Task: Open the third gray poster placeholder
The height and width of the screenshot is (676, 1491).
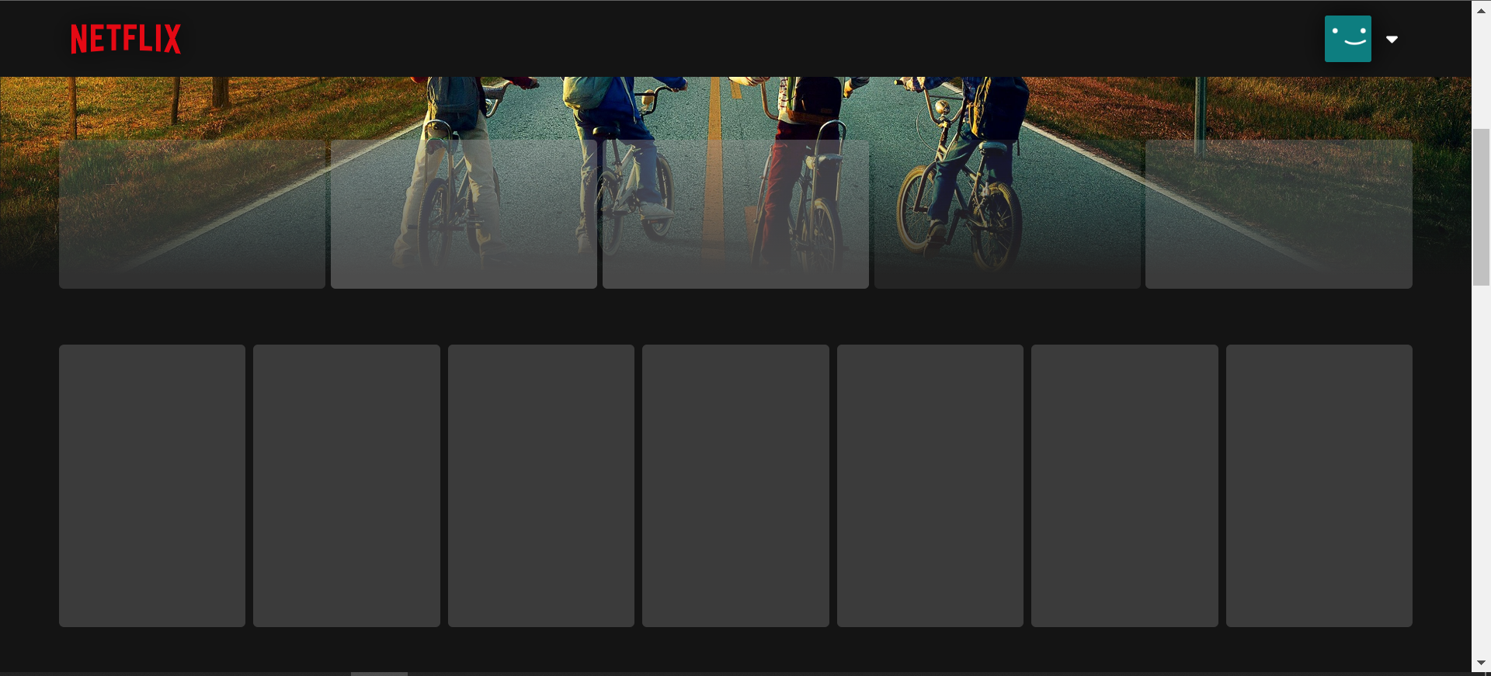Action: (541, 486)
